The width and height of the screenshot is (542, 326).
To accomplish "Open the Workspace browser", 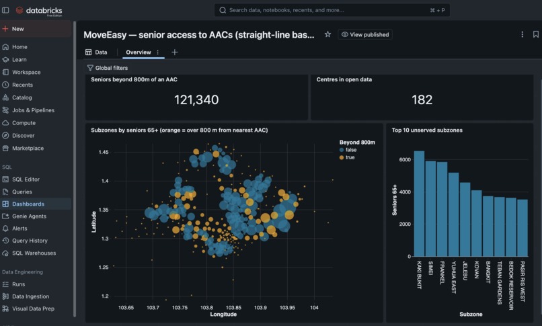I will [x=36, y=72].
